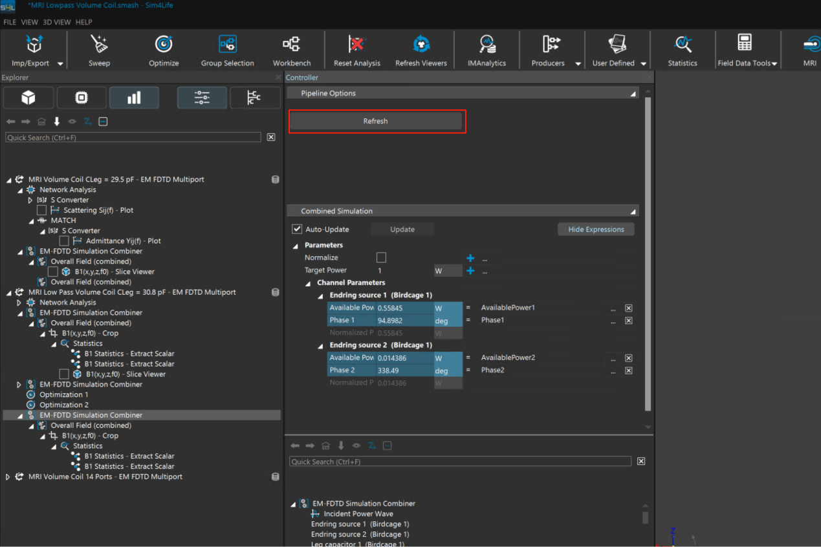Image resolution: width=821 pixels, height=547 pixels.
Task: Open the Workbench tool
Action: pos(290,45)
